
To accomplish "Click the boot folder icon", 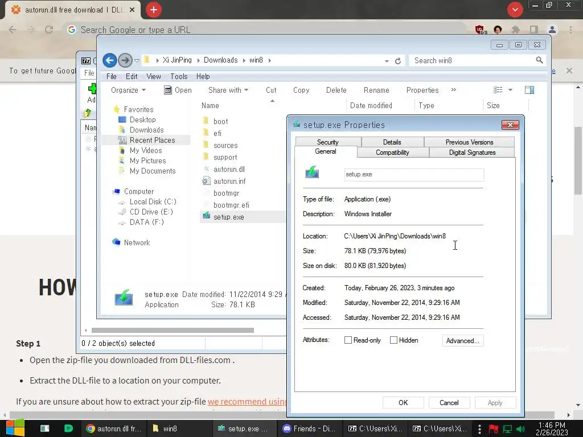I will (x=206, y=121).
